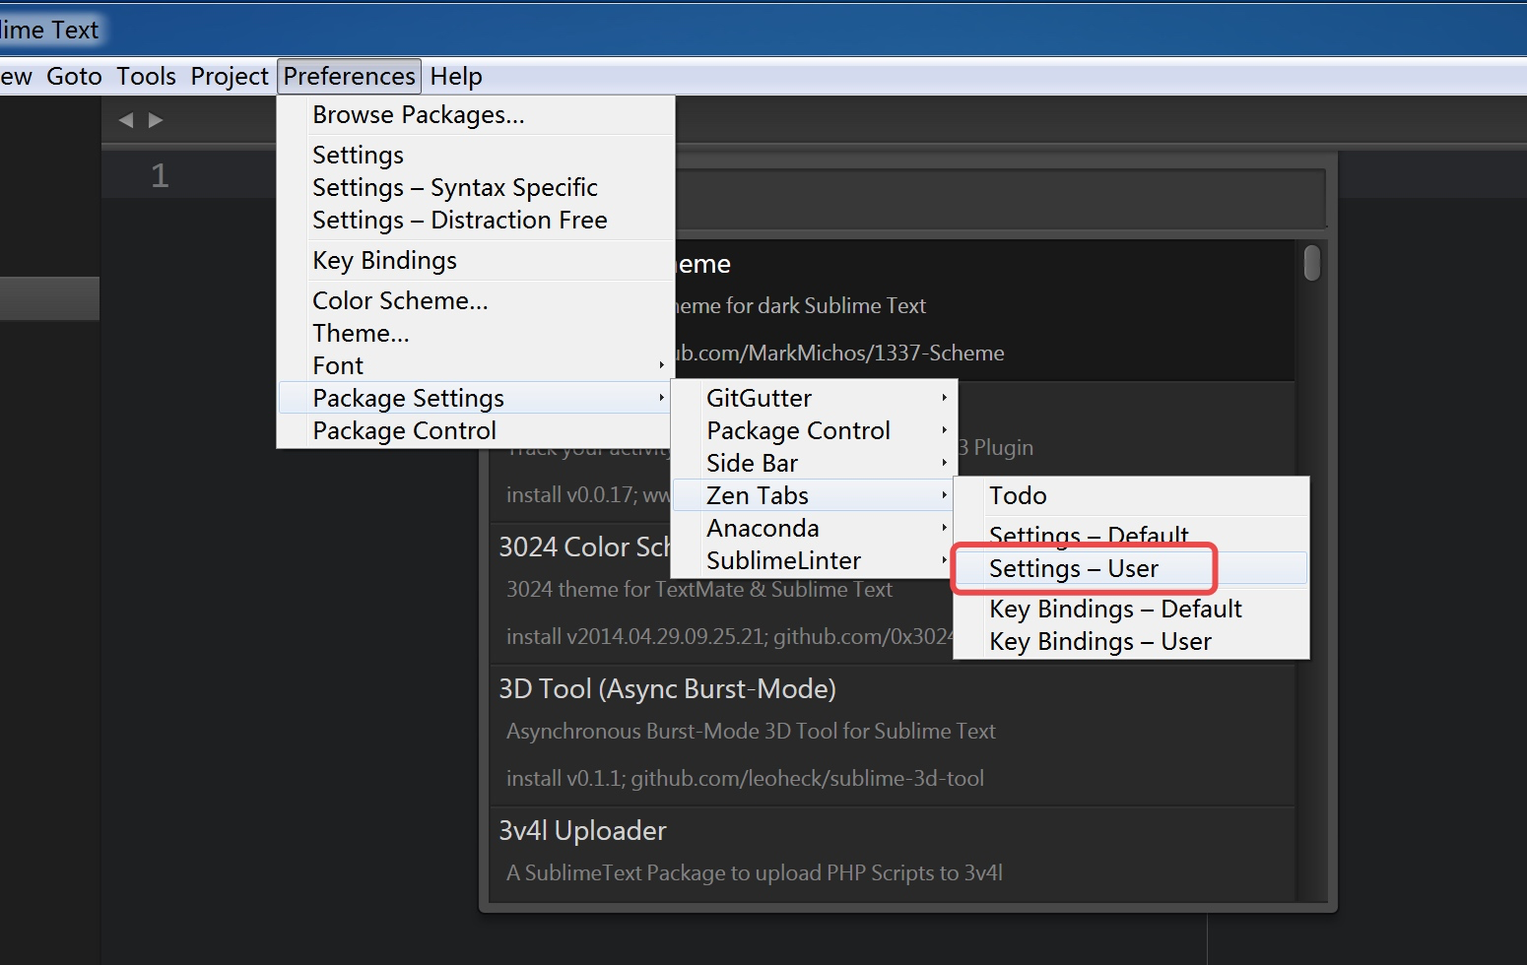Viewport: 1527px width, 965px height.
Task: Open Key Bindings – User
Action: [x=1131, y=642]
